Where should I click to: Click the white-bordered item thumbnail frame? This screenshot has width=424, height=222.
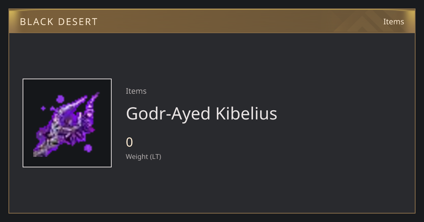[x=67, y=123]
